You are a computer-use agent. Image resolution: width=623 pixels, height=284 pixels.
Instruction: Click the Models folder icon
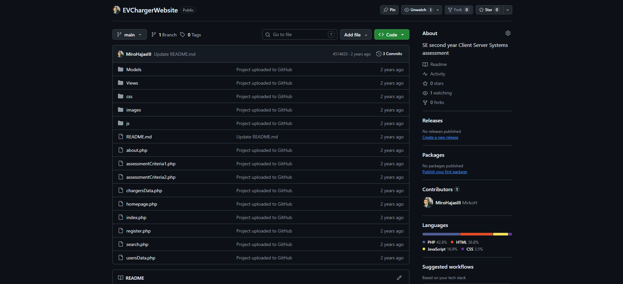[121, 70]
